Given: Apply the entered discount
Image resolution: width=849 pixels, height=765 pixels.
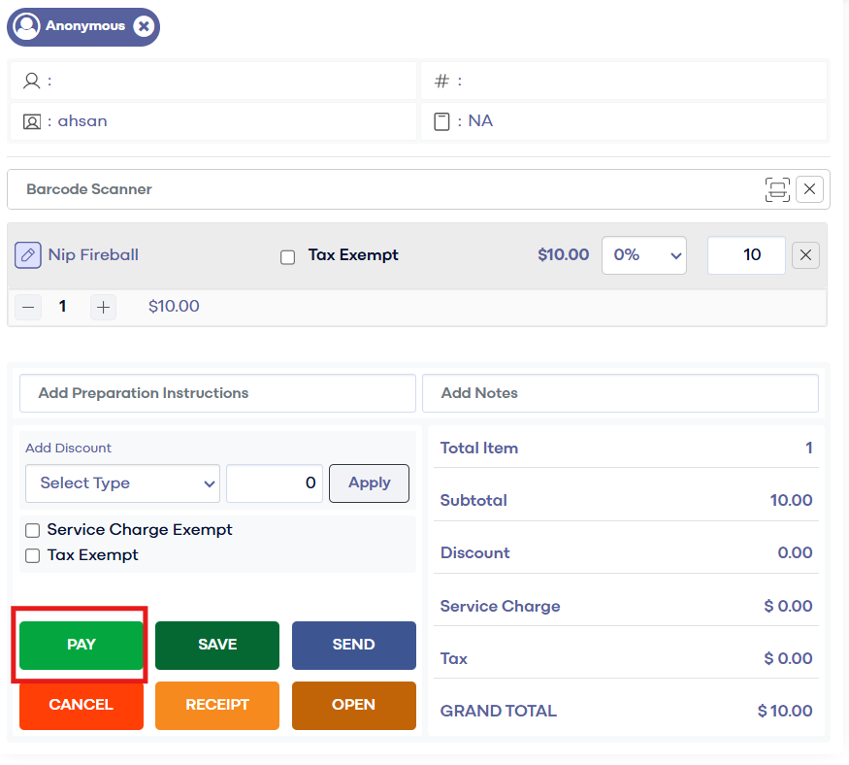Looking at the screenshot, I should tap(369, 483).
